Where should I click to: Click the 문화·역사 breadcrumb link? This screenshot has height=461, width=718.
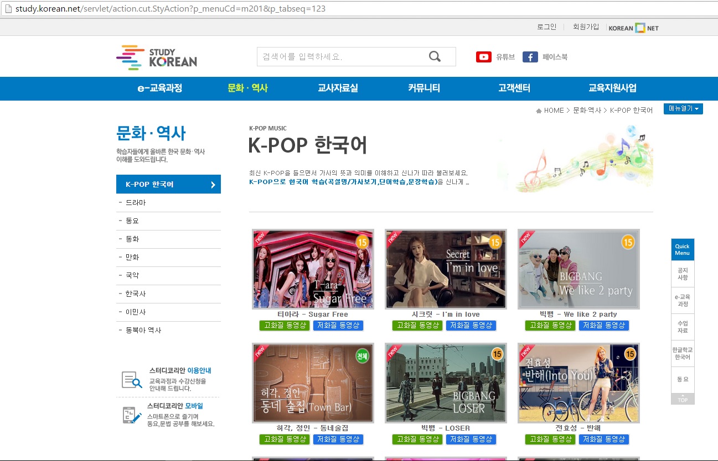coord(587,111)
